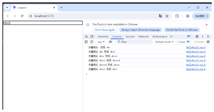Image resolution: width=214 pixels, height=112 pixels.
Task: Click Don't show again
Action: click(105, 30)
